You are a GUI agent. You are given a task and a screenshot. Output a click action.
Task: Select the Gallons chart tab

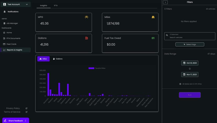pos(58,59)
